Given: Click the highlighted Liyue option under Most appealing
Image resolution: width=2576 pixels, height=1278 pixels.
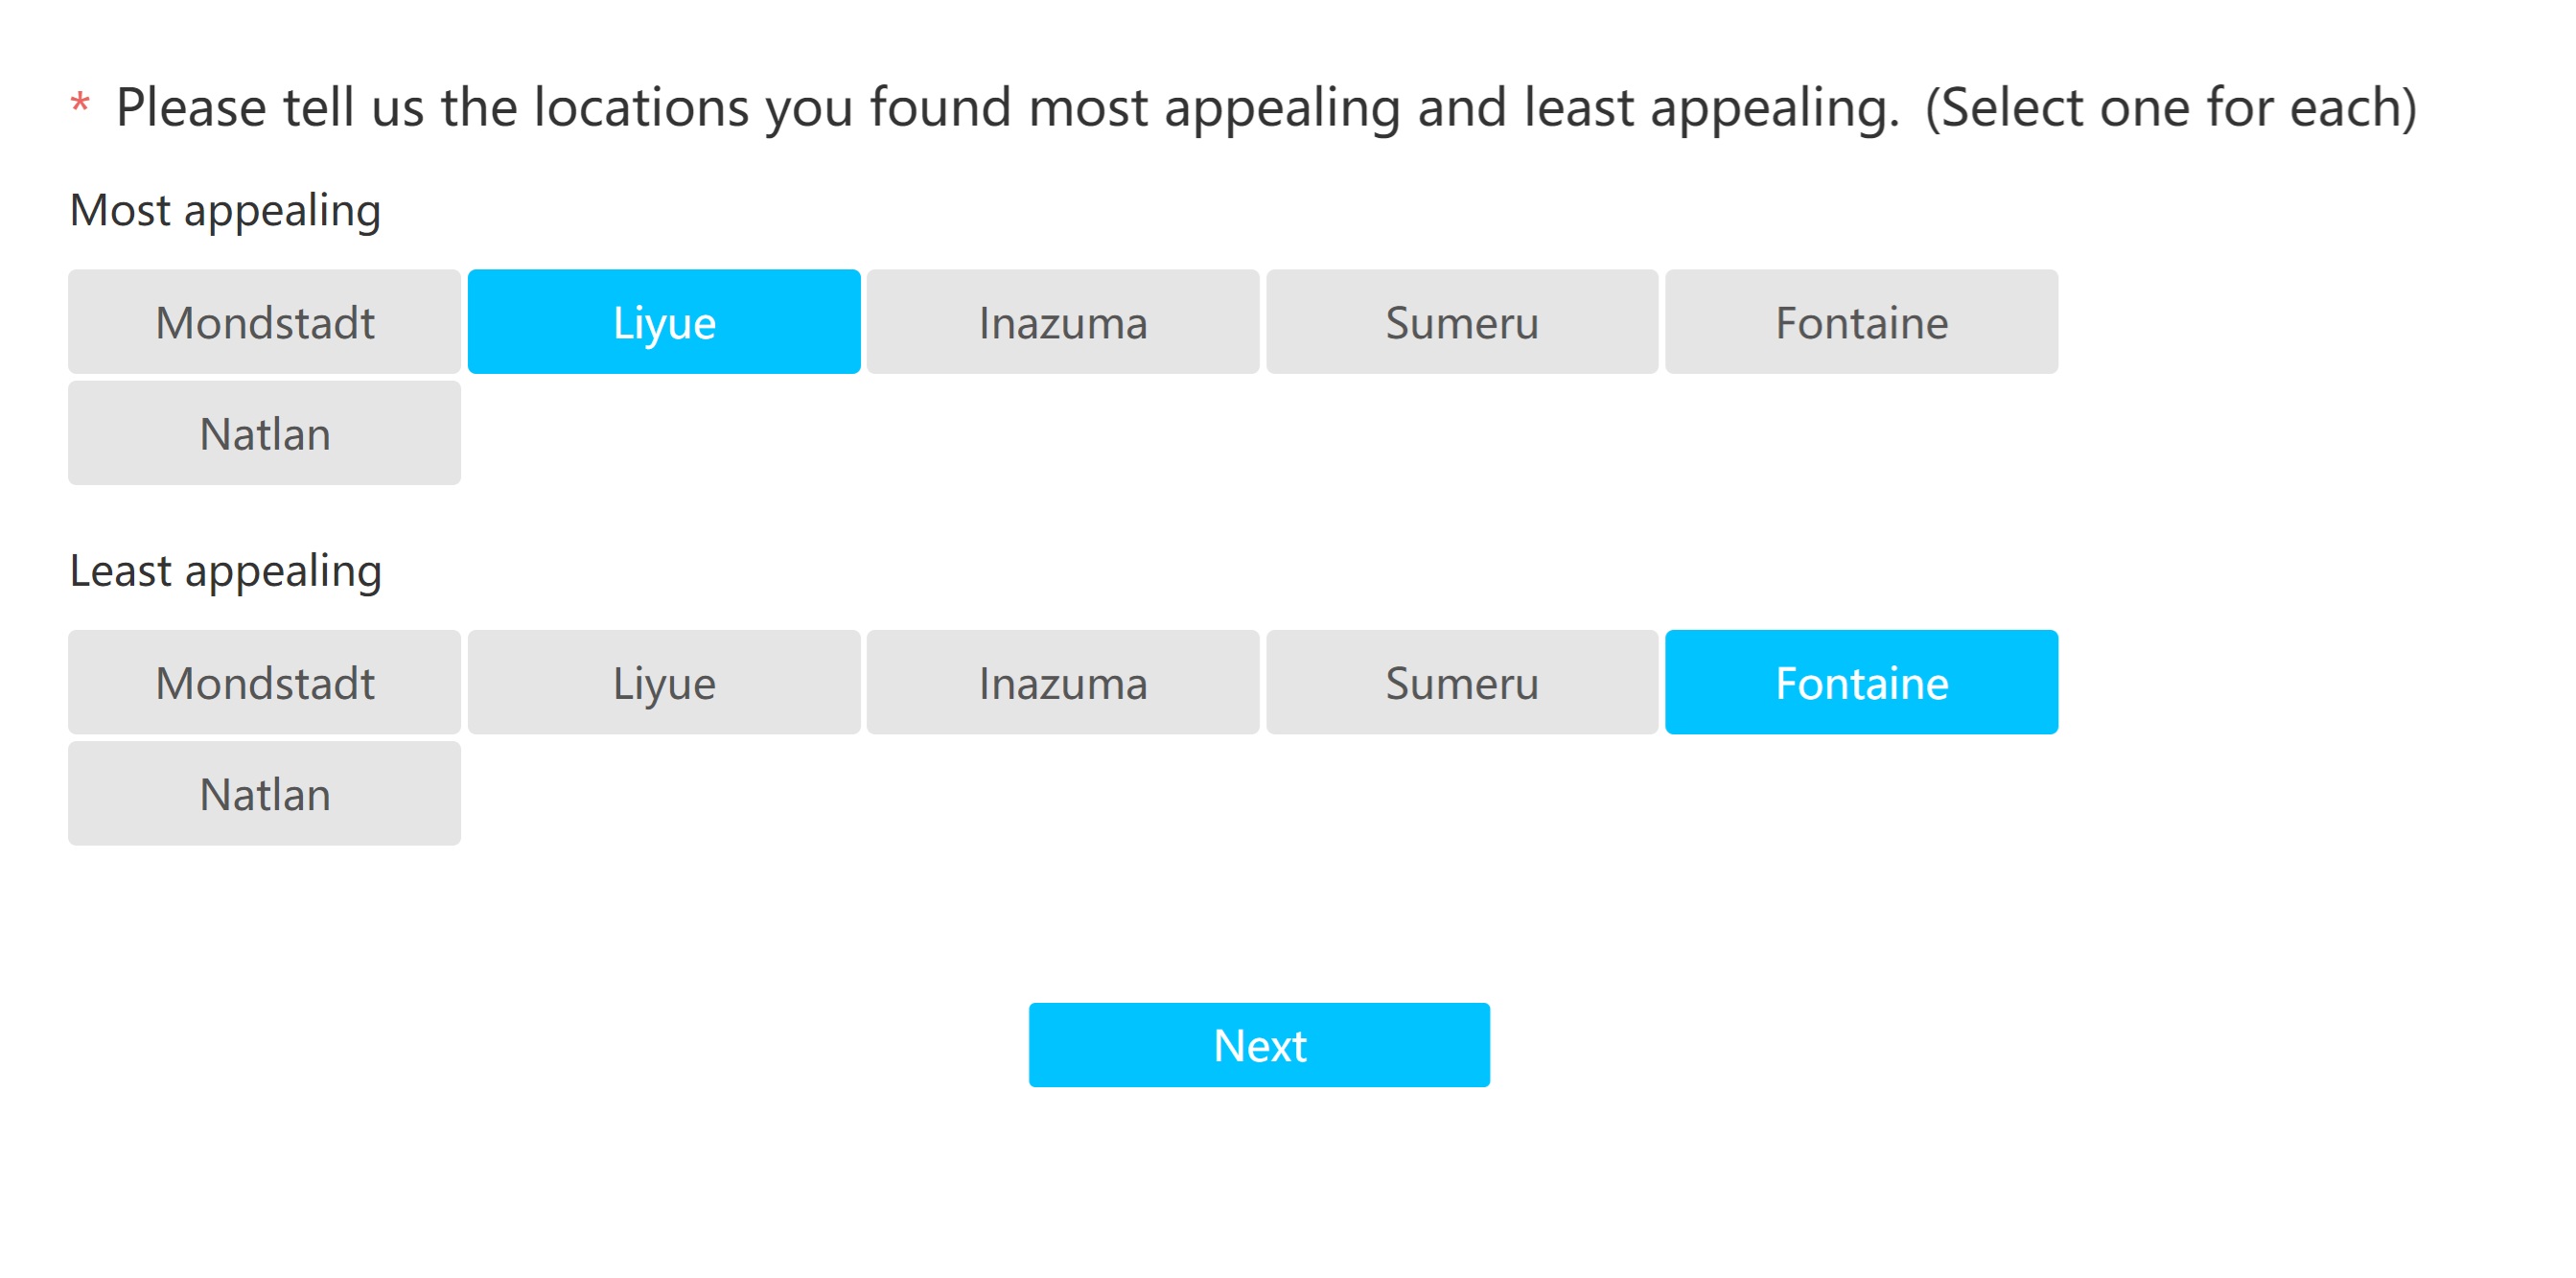Looking at the screenshot, I should (664, 322).
